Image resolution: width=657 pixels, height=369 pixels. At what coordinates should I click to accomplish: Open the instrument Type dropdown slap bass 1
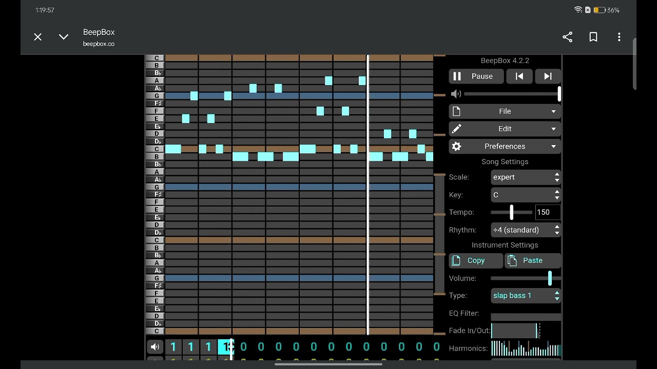pos(526,296)
